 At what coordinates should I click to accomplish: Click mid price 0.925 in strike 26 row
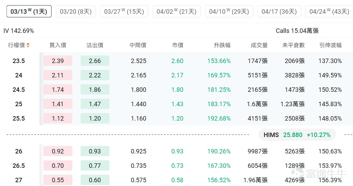click(x=139, y=151)
